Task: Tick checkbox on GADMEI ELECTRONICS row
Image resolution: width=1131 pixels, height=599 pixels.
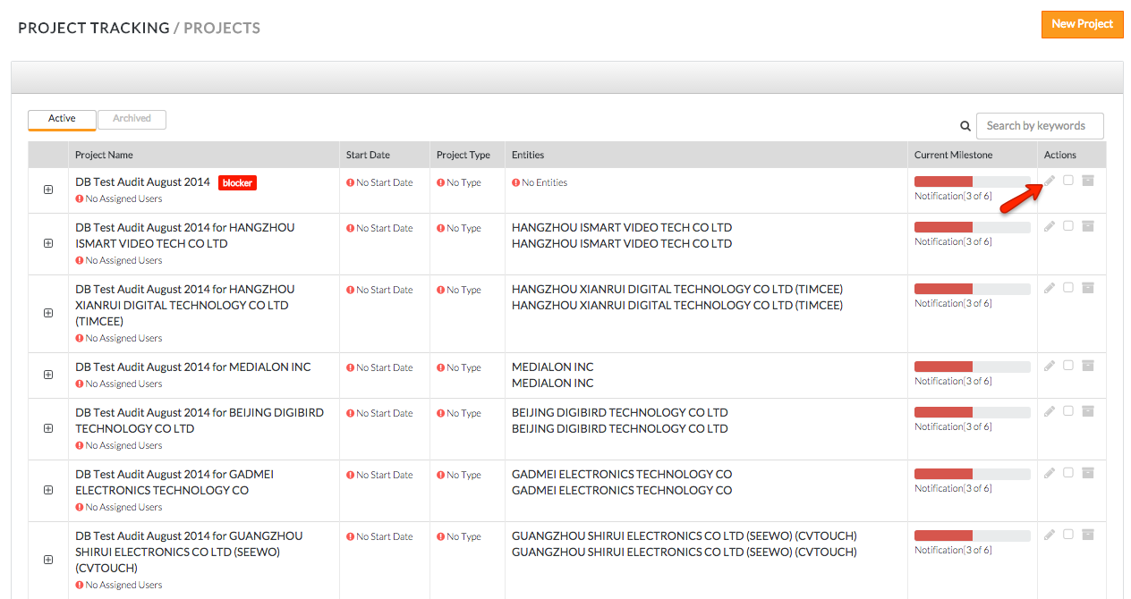Action: pos(1068,473)
